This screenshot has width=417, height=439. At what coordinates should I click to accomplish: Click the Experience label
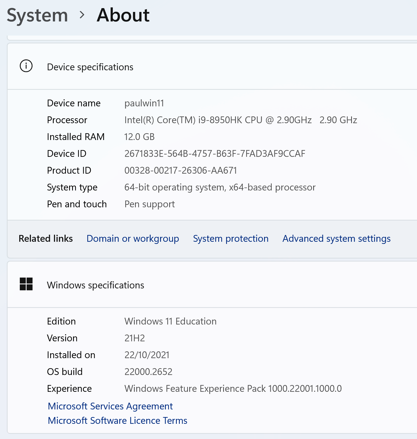pyautogui.click(x=69, y=389)
